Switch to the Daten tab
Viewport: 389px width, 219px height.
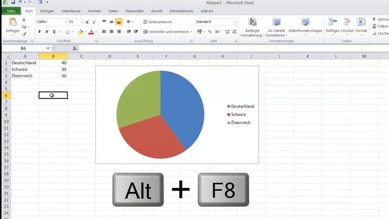113,11
